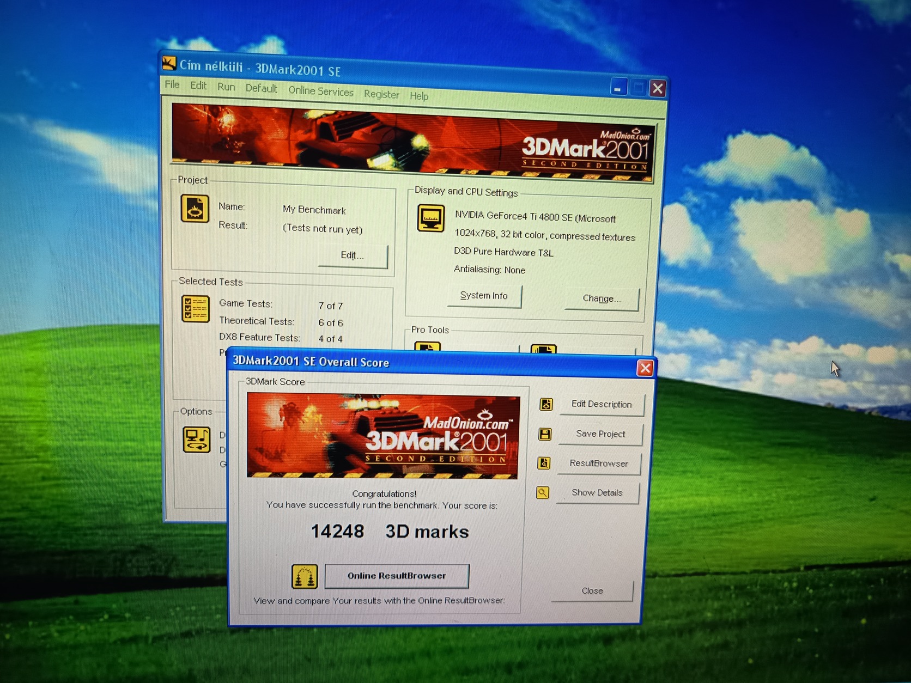
Task: Open the ResultBrowser button
Action: tap(599, 464)
